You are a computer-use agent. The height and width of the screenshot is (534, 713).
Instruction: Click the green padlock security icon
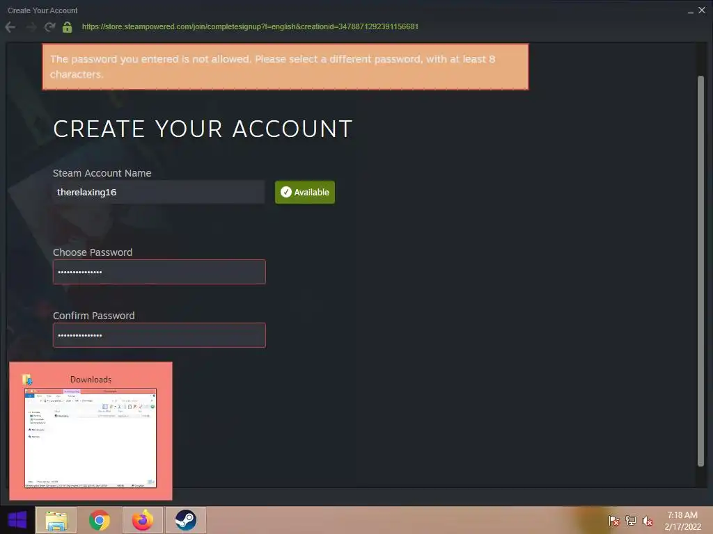[x=68, y=27]
